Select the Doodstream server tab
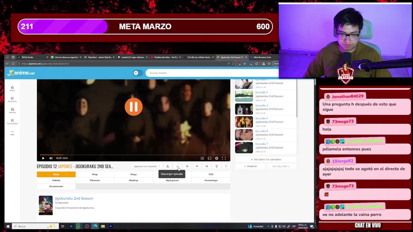This screenshot has height=232, width=413. coord(56,186)
